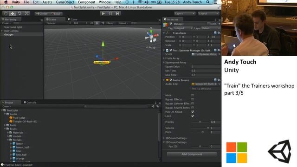The image size is (297, 167).
Task: Open the Tag dropdown
Action: 183,28
